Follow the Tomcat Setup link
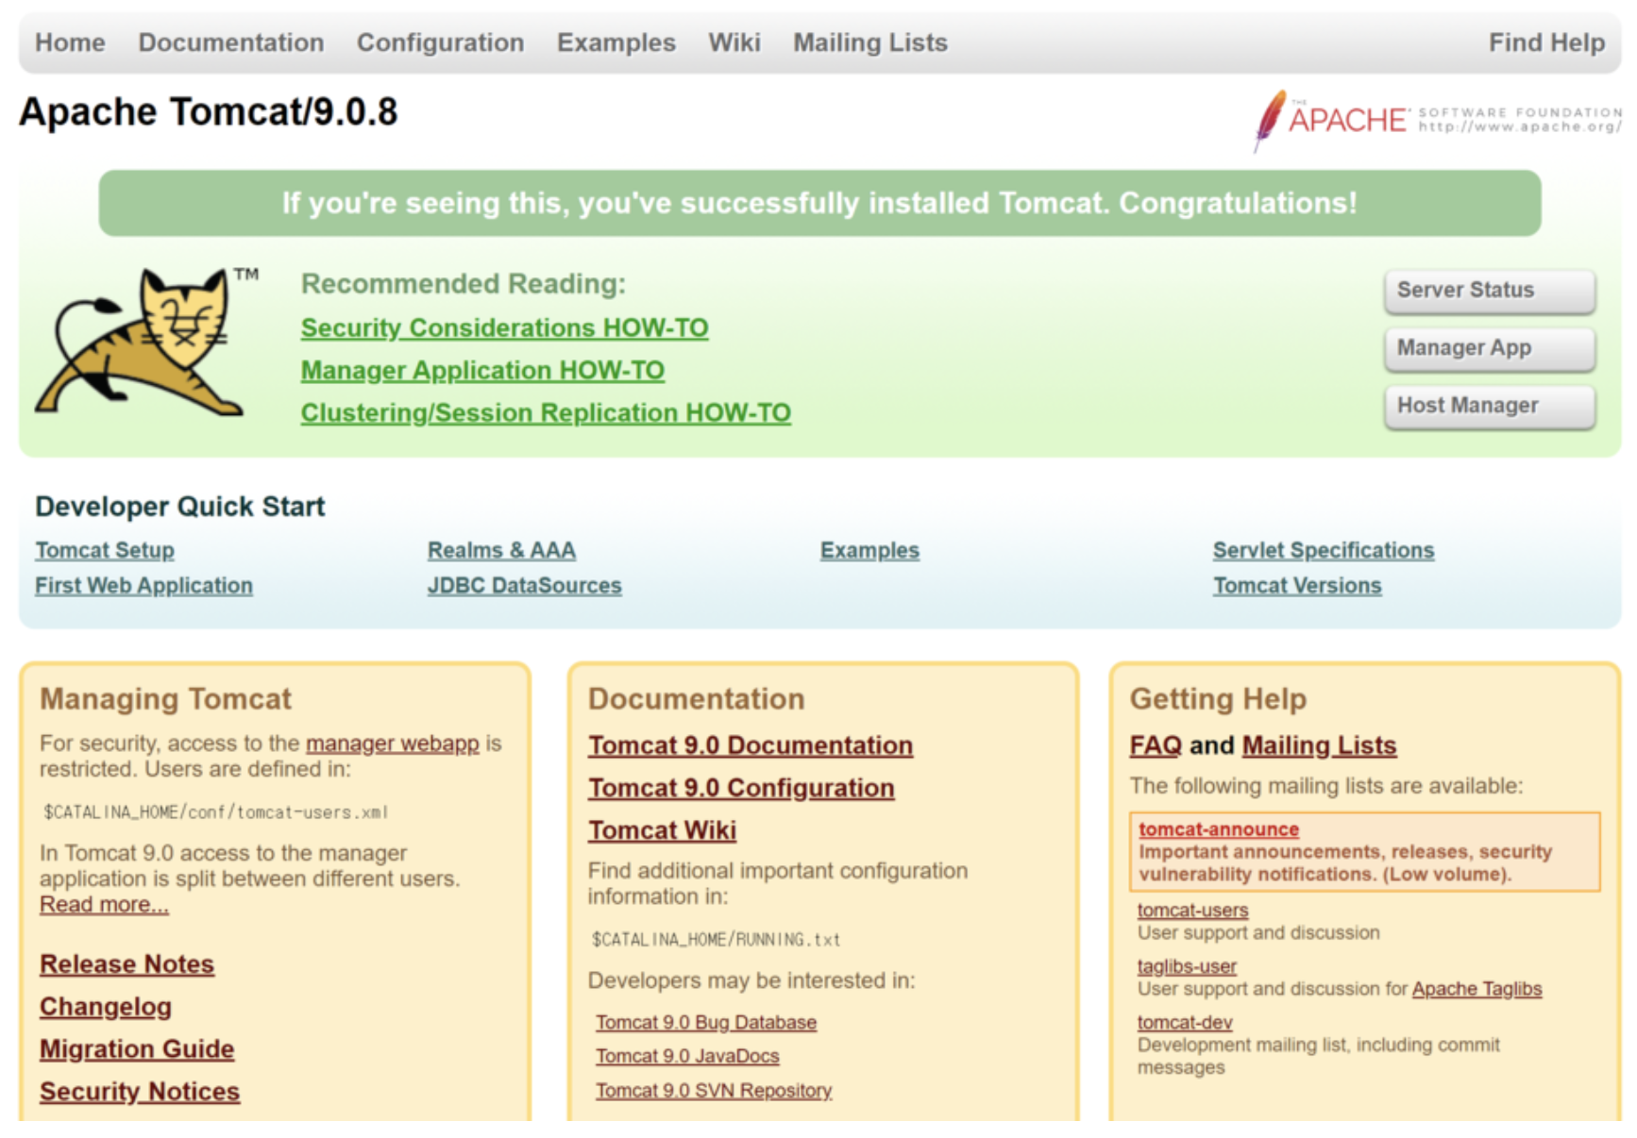Viewport: 1637px width, 1138px height. (105, 550)
